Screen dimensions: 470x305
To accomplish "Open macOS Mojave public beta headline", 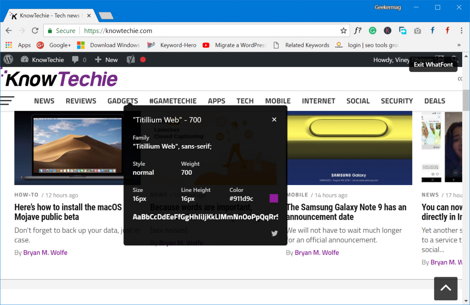I will click(x=68, y=212).
